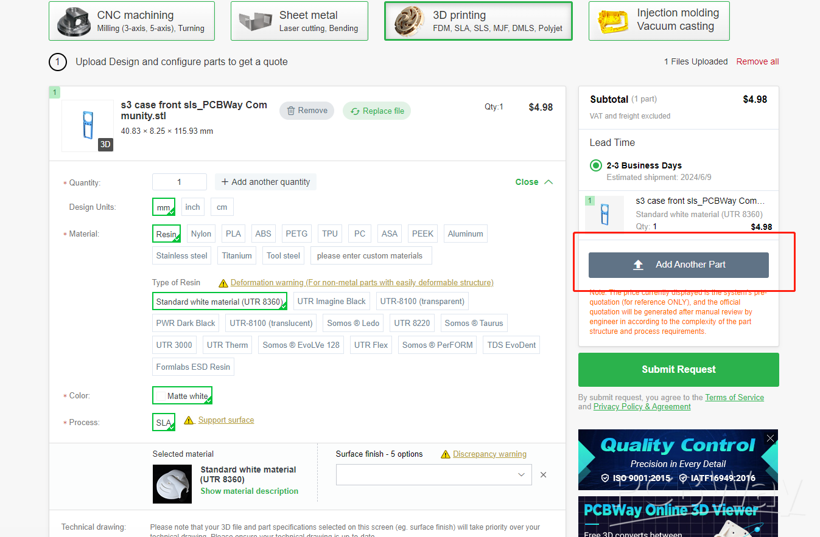Screen dimensions: 820x537
Task: Choose PLA material
Action: coord(234,234)
